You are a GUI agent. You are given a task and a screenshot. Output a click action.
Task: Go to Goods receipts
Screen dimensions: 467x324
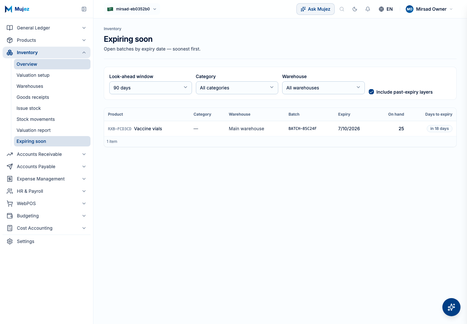click(52, 97)
